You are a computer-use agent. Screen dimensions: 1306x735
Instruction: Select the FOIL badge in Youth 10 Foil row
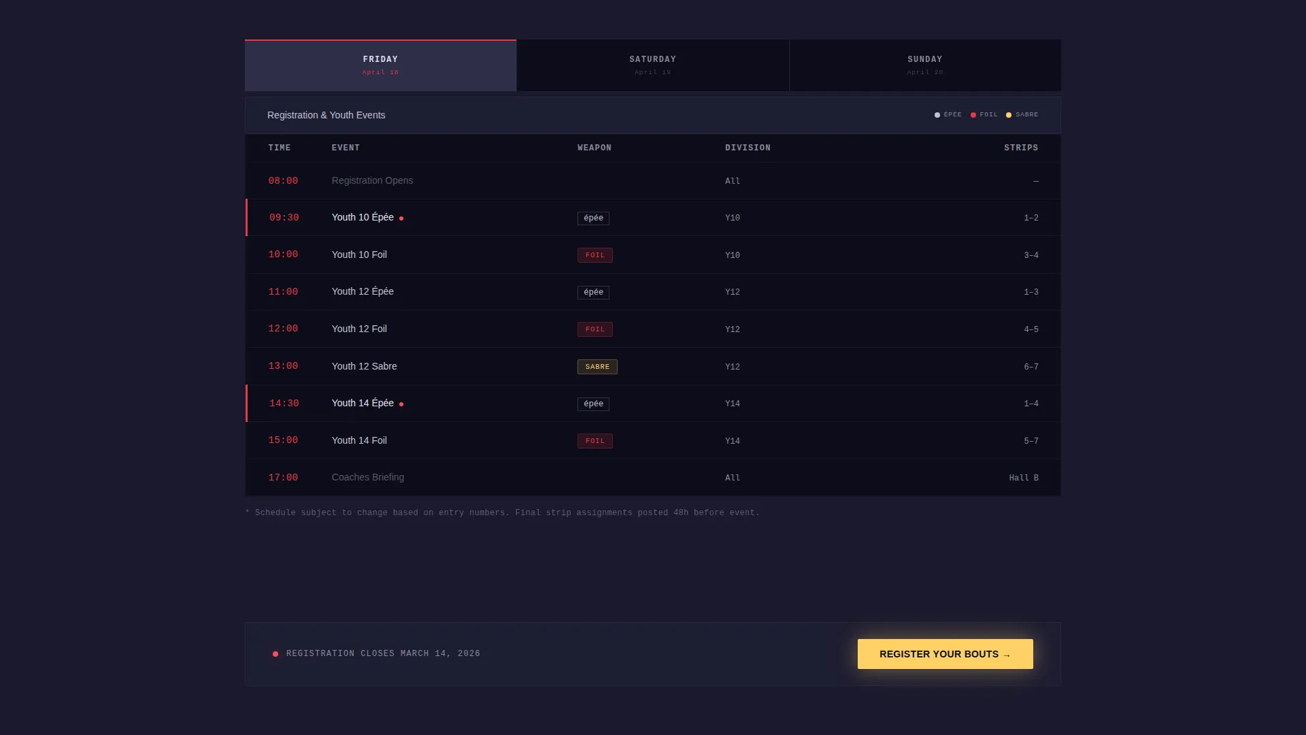point(595,255)
